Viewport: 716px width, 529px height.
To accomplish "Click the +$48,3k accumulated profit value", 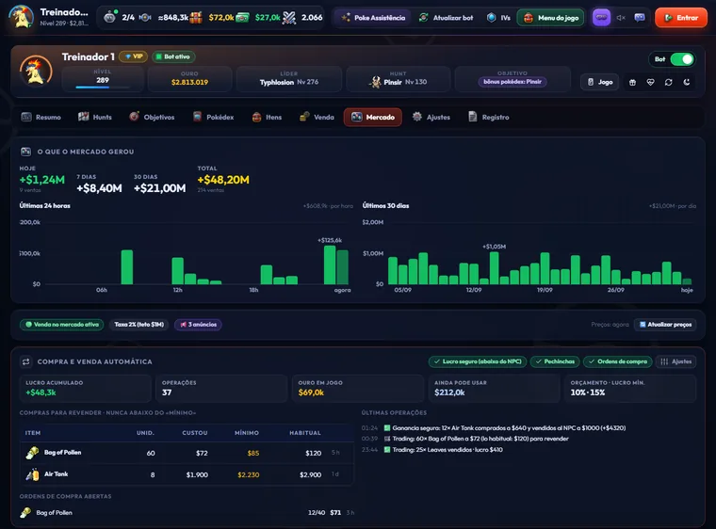I will coord(41,393).
